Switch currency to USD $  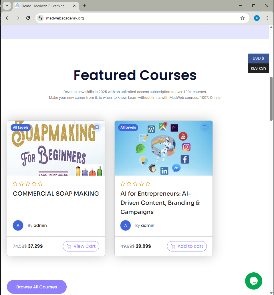tap(258, 58)
